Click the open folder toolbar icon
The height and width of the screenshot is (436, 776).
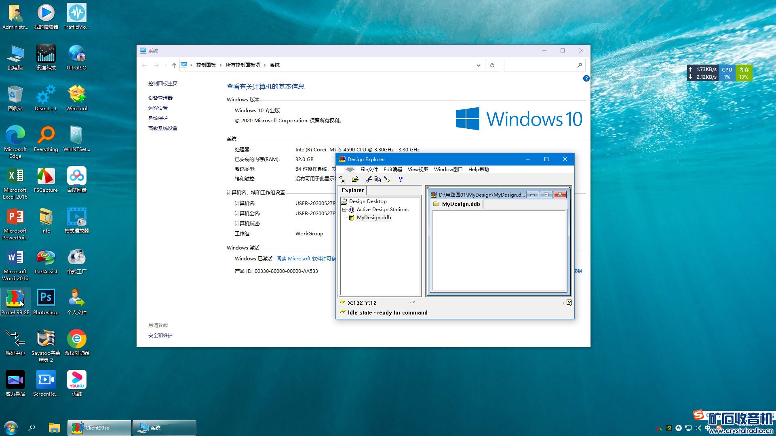click(x=355, y=179)
